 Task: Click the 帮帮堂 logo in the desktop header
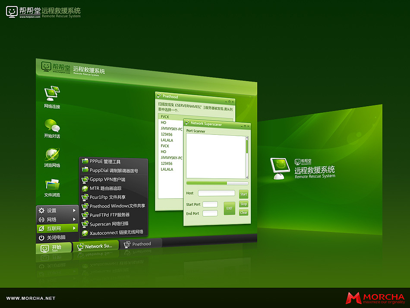coord(55,68)
